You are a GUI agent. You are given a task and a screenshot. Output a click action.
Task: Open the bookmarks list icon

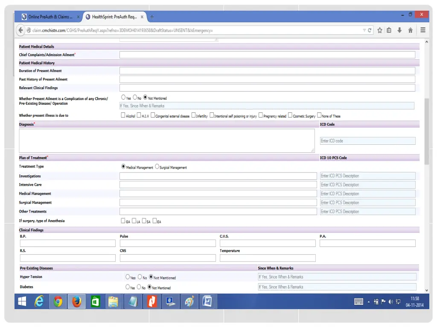389,30
